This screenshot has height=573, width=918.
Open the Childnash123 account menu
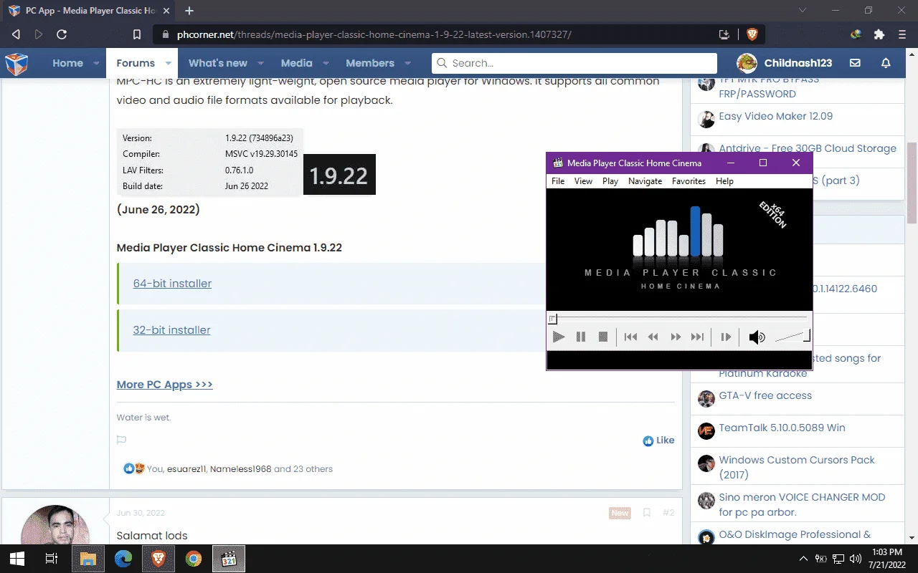pos(785,63)
